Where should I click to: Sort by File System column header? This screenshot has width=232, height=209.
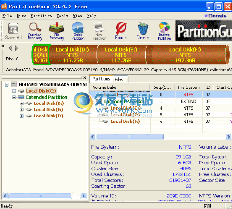(x=189, y=87)
